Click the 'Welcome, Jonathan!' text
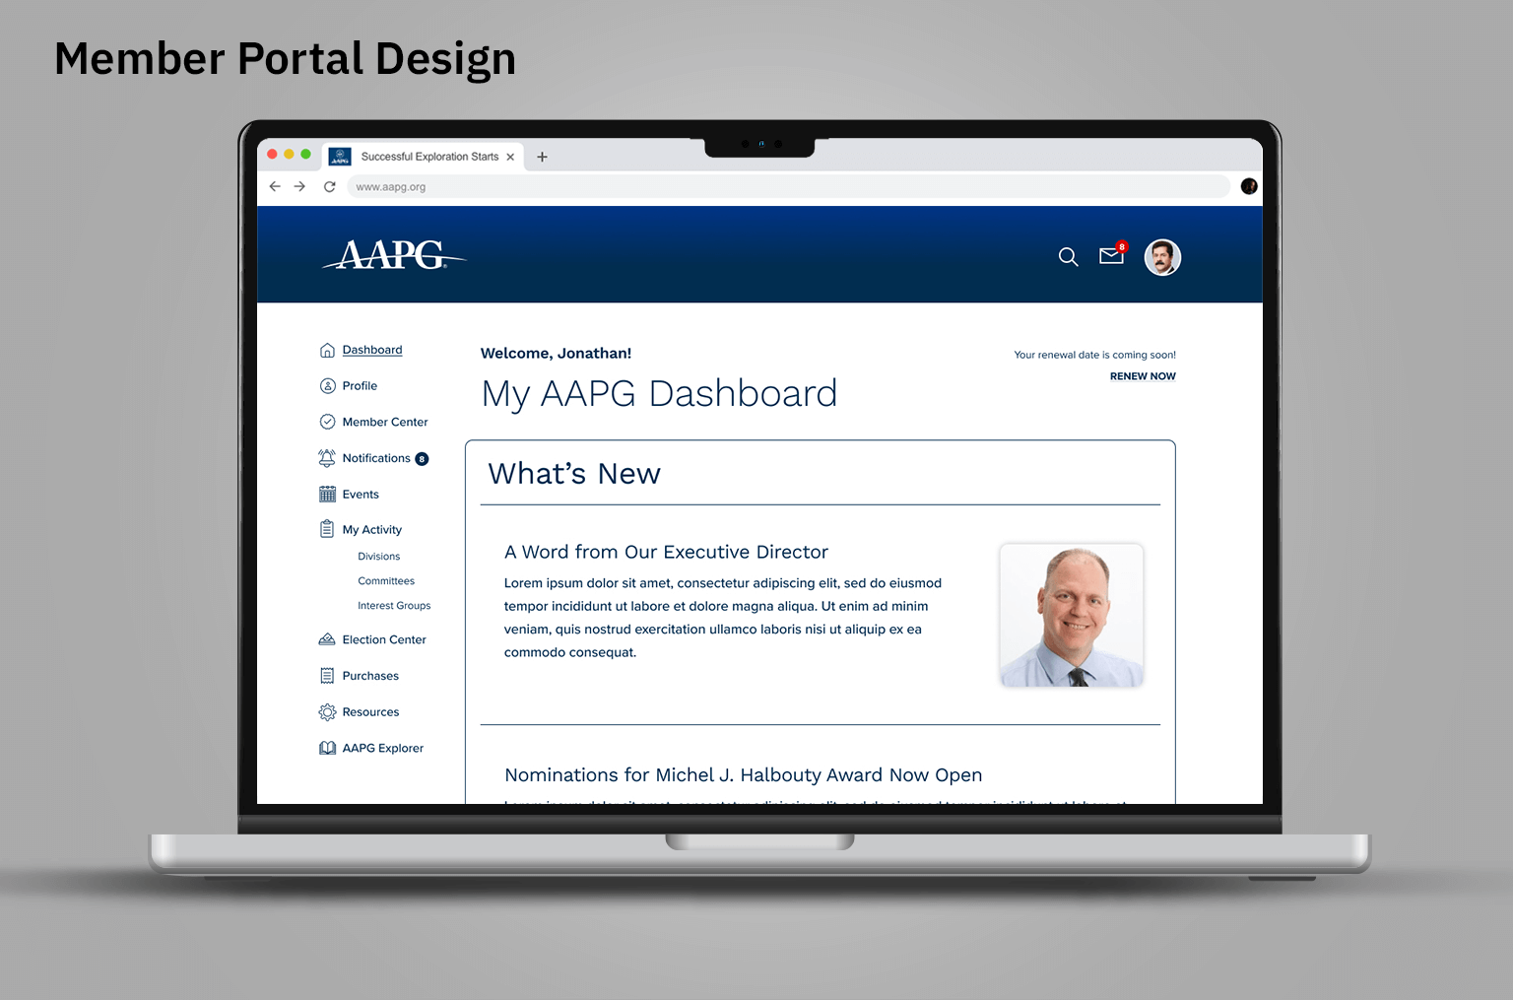 (x=556, y=354)
